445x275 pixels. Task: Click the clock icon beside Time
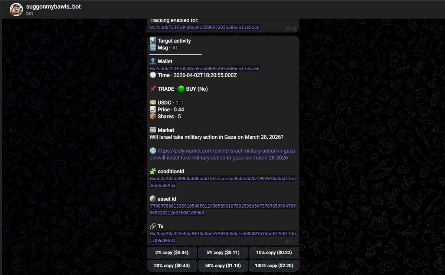click(x=153, y=75)
